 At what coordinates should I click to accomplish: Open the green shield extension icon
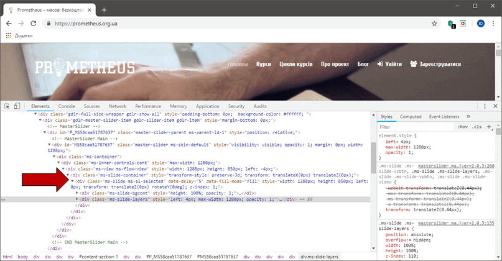[451, 24]
